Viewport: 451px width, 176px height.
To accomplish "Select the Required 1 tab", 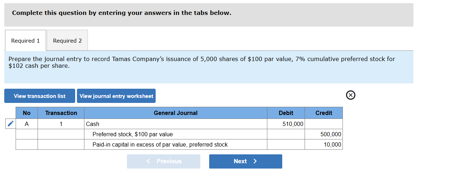I will click(26, 40).
